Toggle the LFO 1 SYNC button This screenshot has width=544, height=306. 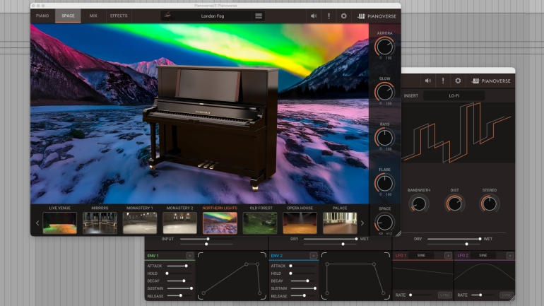click(x=444, y=295)
